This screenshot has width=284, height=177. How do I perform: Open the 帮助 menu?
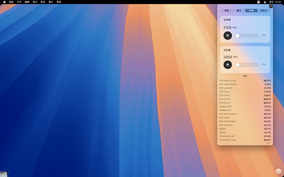59,2
